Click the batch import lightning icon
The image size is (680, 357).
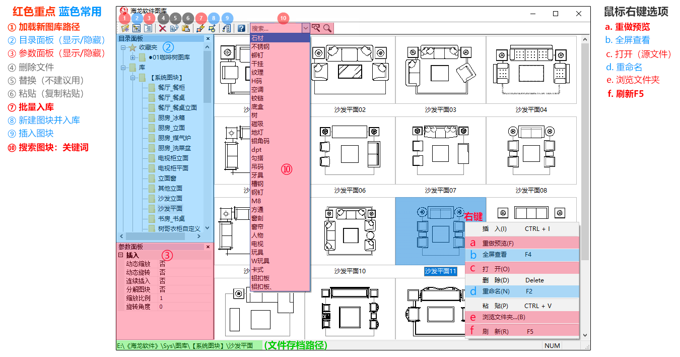(200, 29)
